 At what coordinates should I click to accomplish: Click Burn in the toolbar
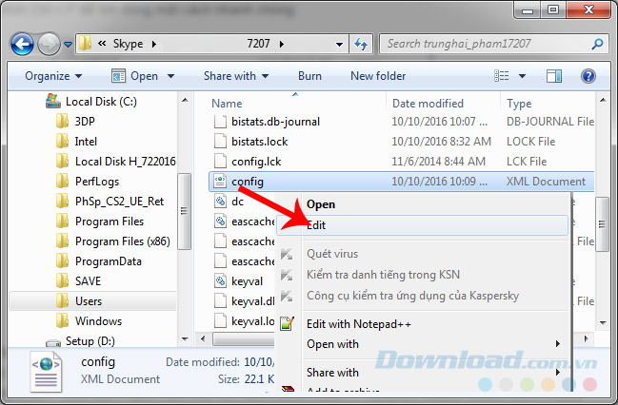click(309, 76)
